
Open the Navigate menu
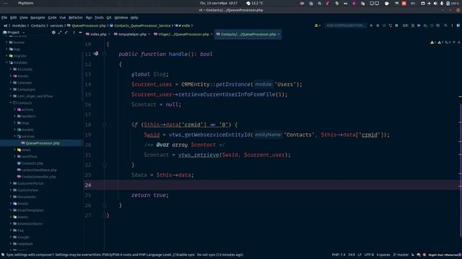pos(38,17)
